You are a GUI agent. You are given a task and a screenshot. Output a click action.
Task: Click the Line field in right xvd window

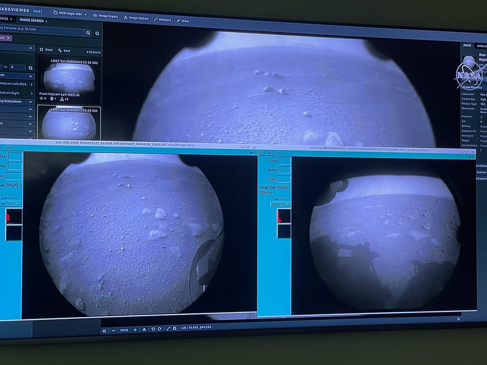click(284, 161)
